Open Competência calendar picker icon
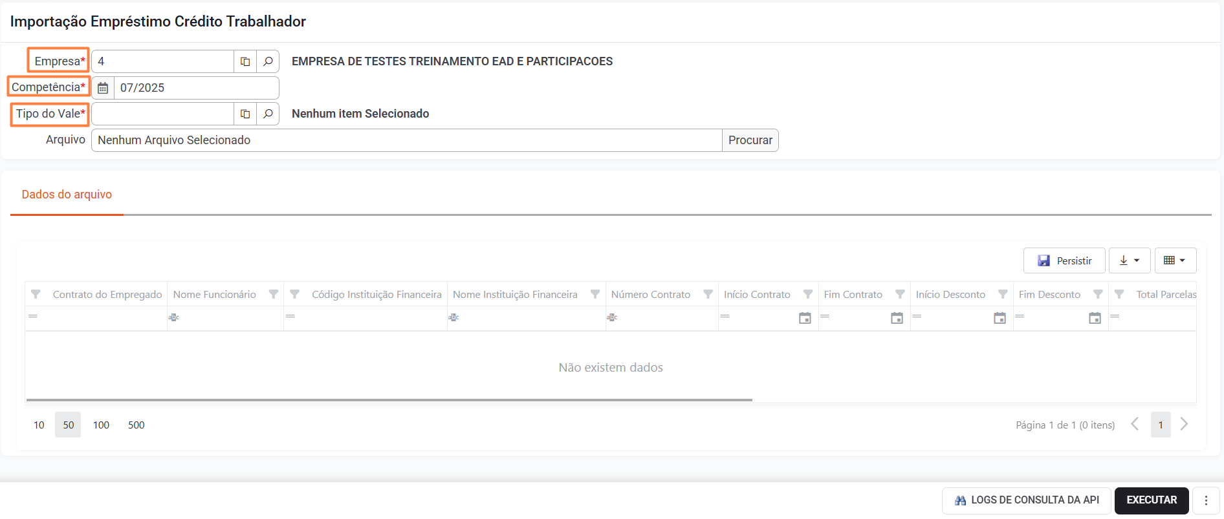Image resolution: width=1224 pixels, height=519 pixels. (103, 88)
